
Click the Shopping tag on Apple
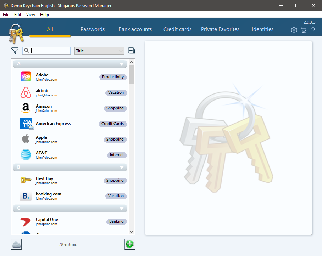point(115,140)
